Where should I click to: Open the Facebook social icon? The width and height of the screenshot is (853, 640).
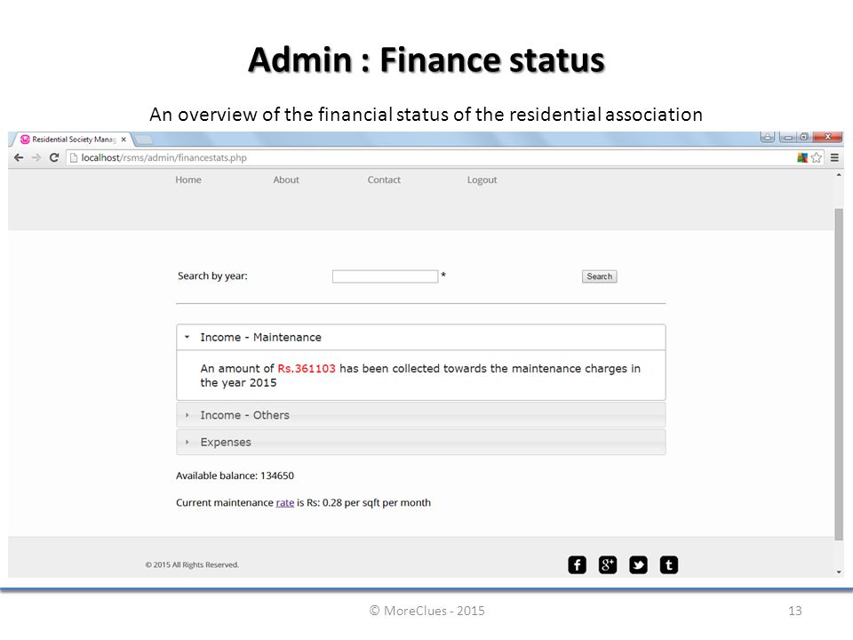tap(578, 565)
